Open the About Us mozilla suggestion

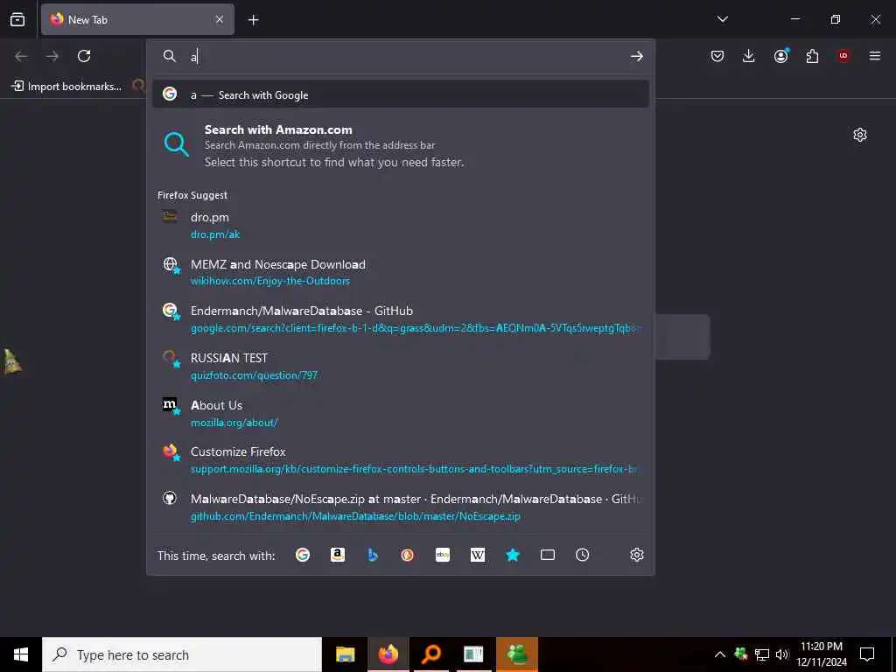[x=401, y=413]
